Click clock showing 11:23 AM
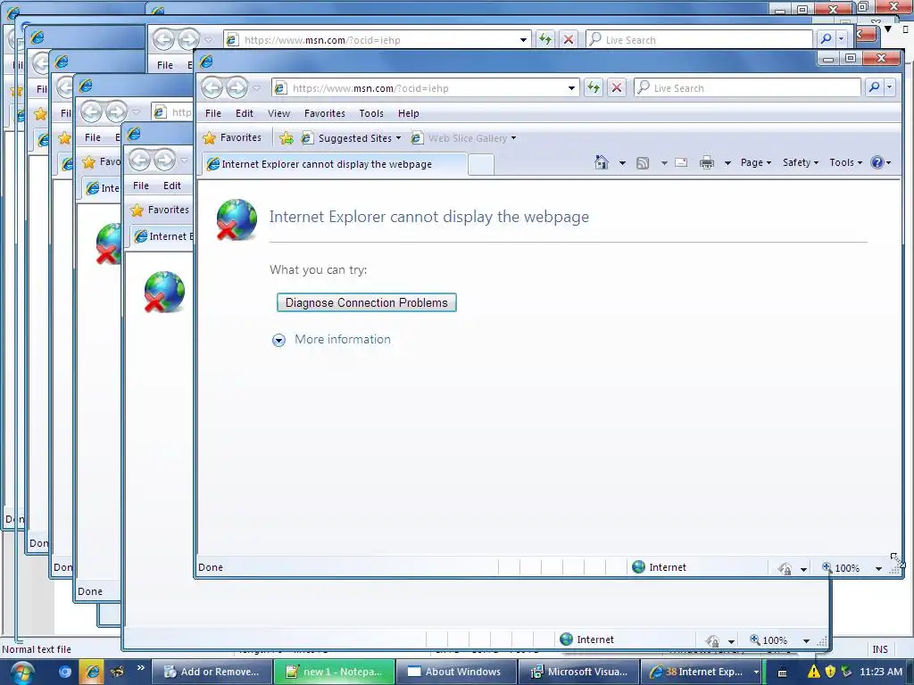The image size is (914, 685). coord(880,671)
